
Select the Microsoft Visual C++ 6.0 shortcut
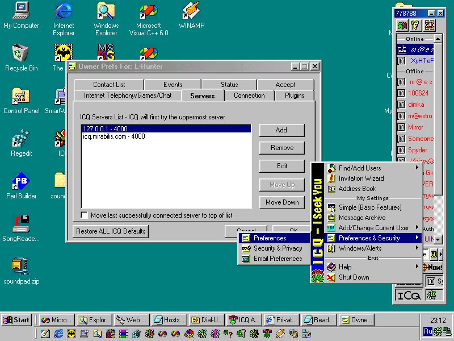(149, 19)
